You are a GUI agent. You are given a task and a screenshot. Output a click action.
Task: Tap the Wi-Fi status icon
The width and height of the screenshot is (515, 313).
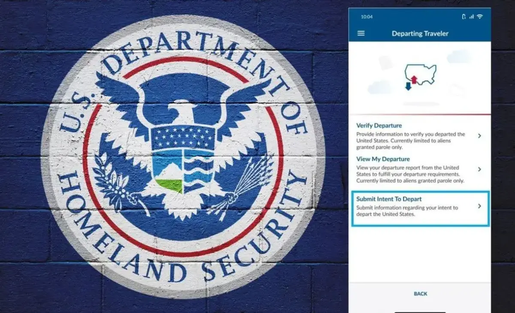pos(479,17)
